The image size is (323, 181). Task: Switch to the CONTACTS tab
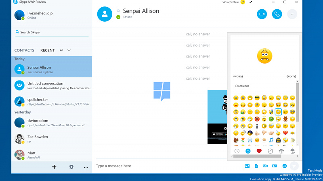pos(24,50)
